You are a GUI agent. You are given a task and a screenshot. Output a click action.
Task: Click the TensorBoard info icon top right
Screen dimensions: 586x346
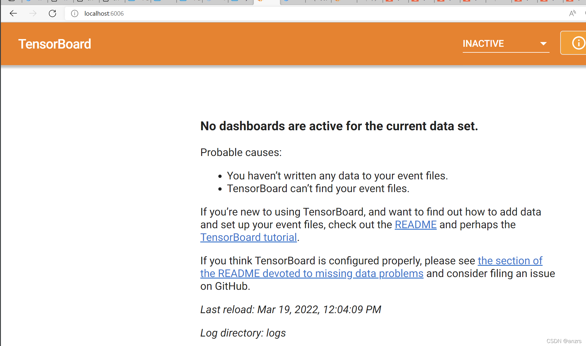point(578,43)
